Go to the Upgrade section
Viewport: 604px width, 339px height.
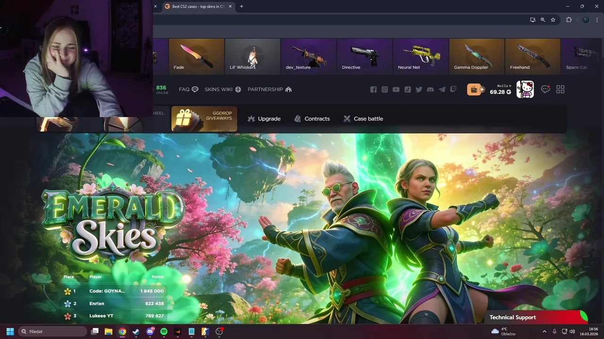264,119
